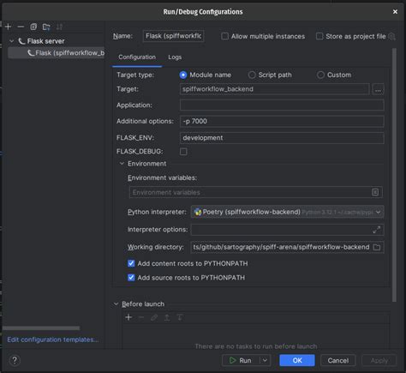Uncheck Add content roots to PYTHONPATH
The height and width of the screenshot is (373, 406).
tap(131, 263)
